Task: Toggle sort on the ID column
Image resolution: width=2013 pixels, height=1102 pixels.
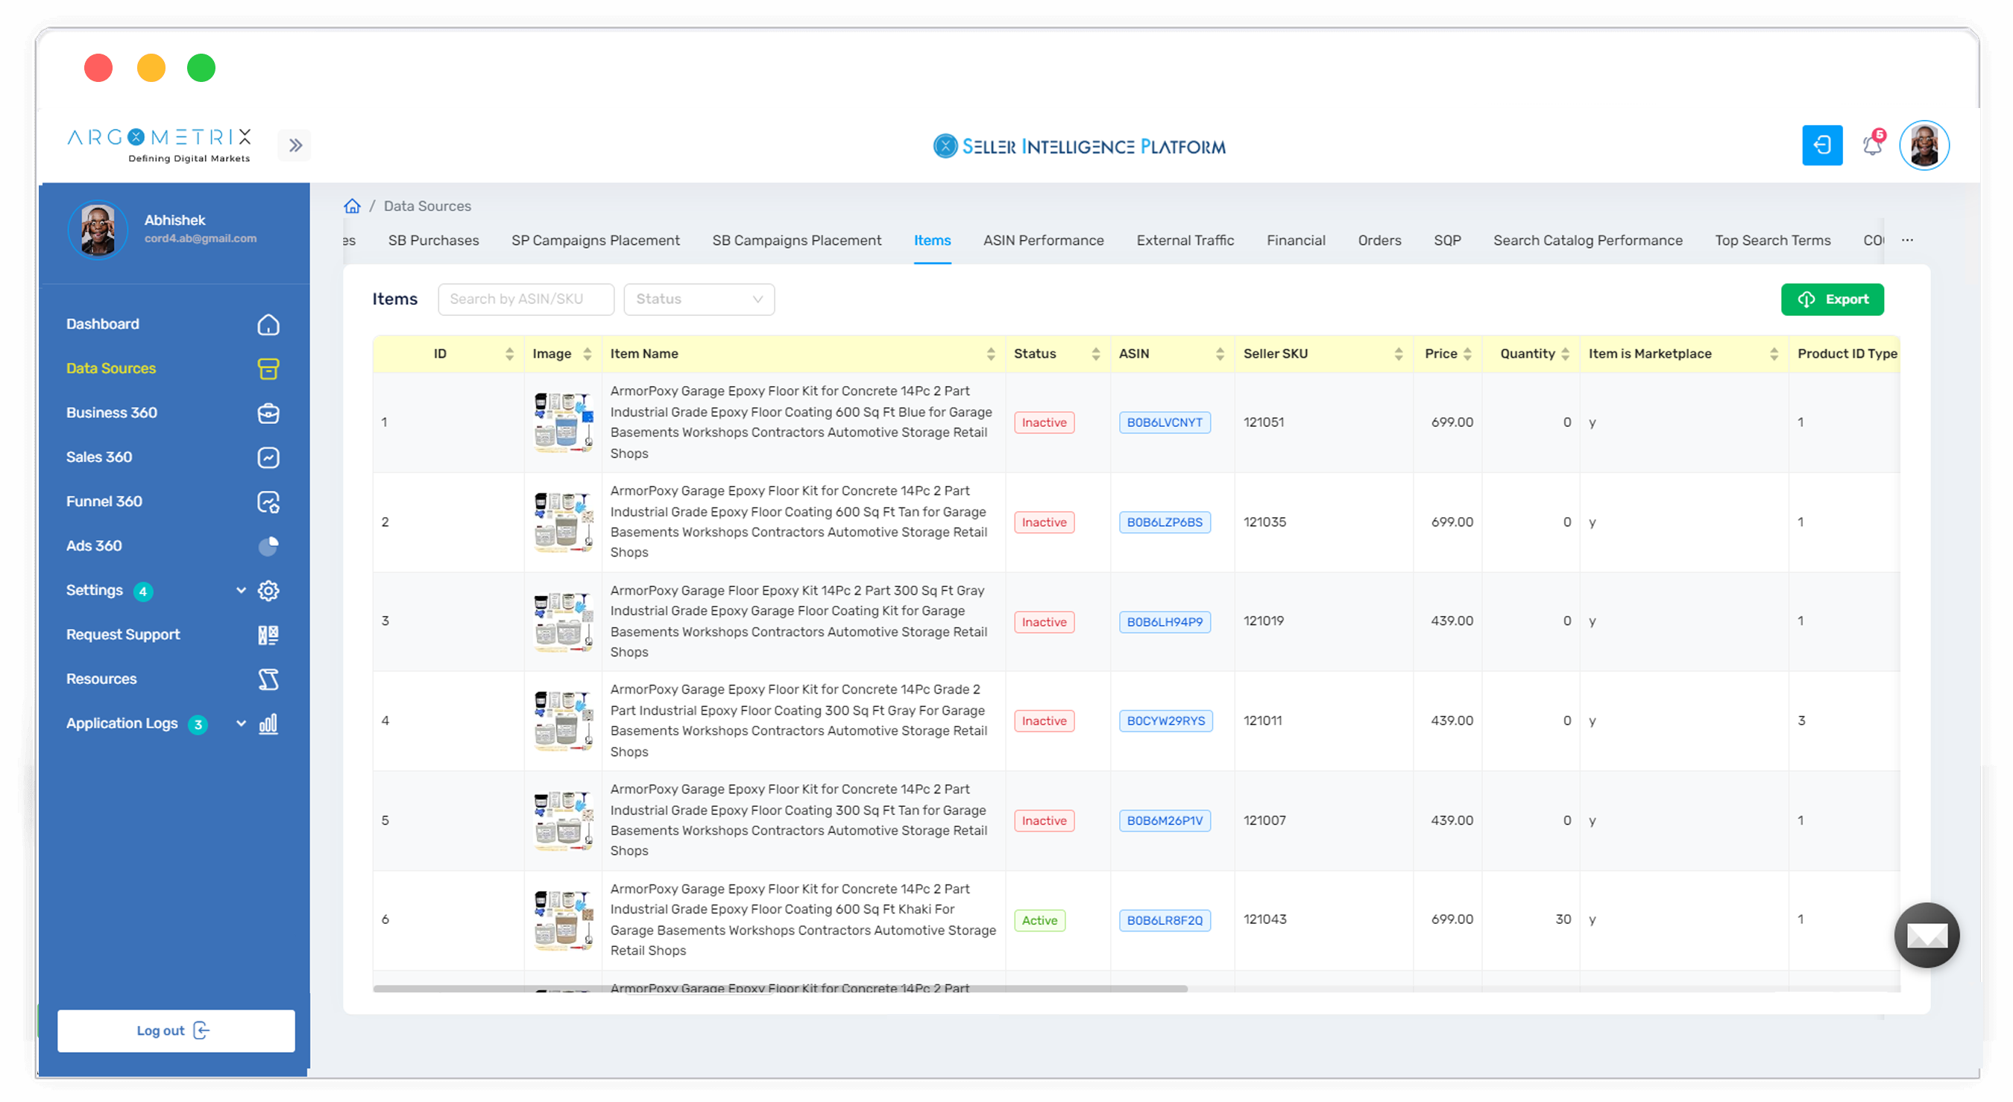Action: click(x=508, y=354)
